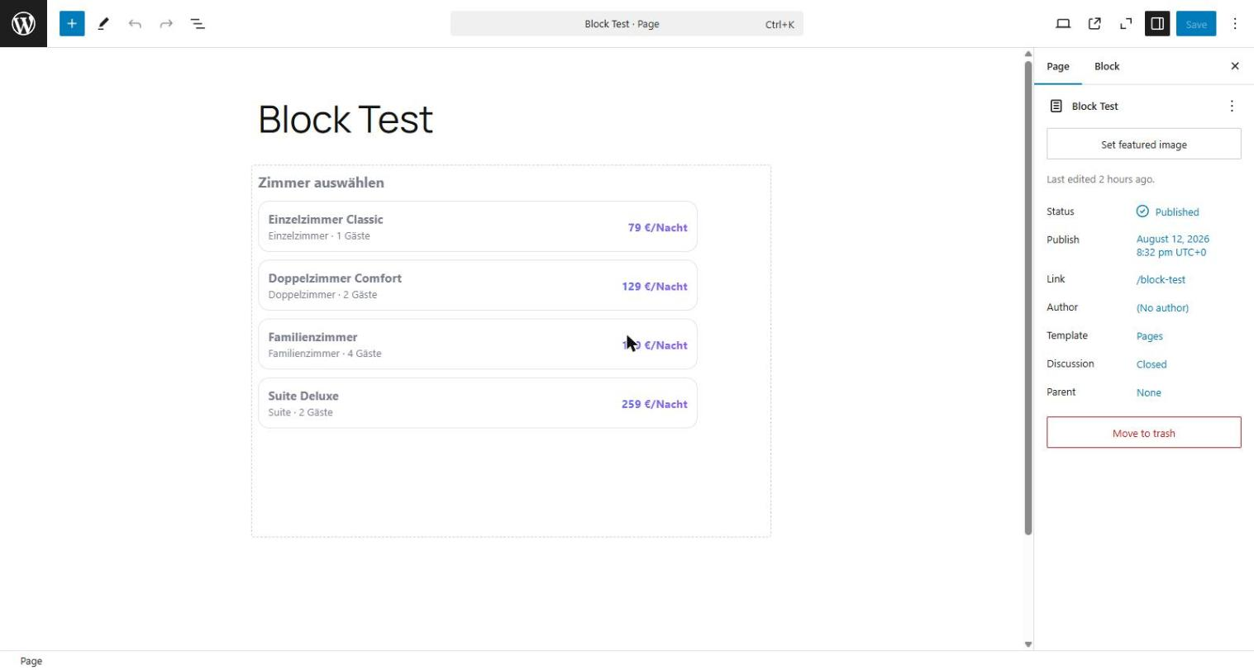Screen dimensions: 1254x670
Task: Click the Last edited 2 hours ago text
Action: coord(1100,179)
